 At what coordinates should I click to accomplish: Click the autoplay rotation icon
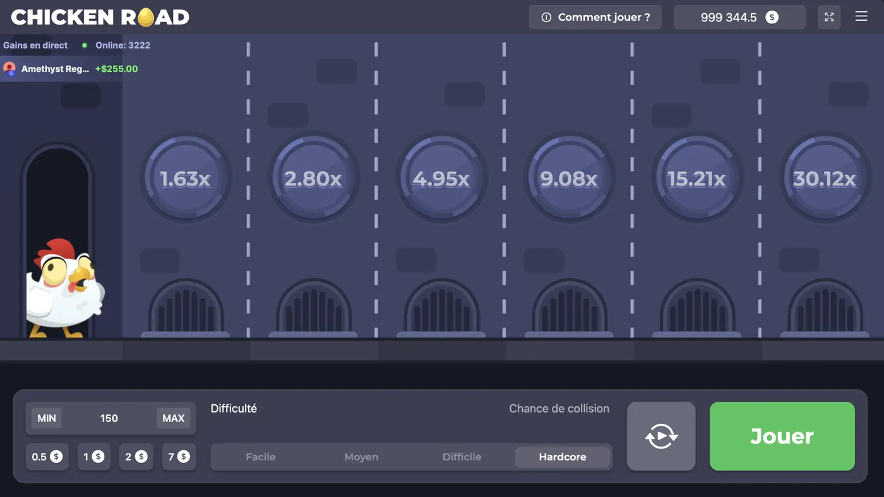(x=660, y=436)
